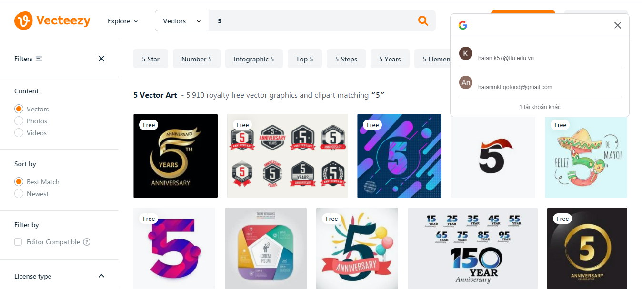Click the '1 tài khoản khác' link
This screenshot has width=642, height=289.
539,107
